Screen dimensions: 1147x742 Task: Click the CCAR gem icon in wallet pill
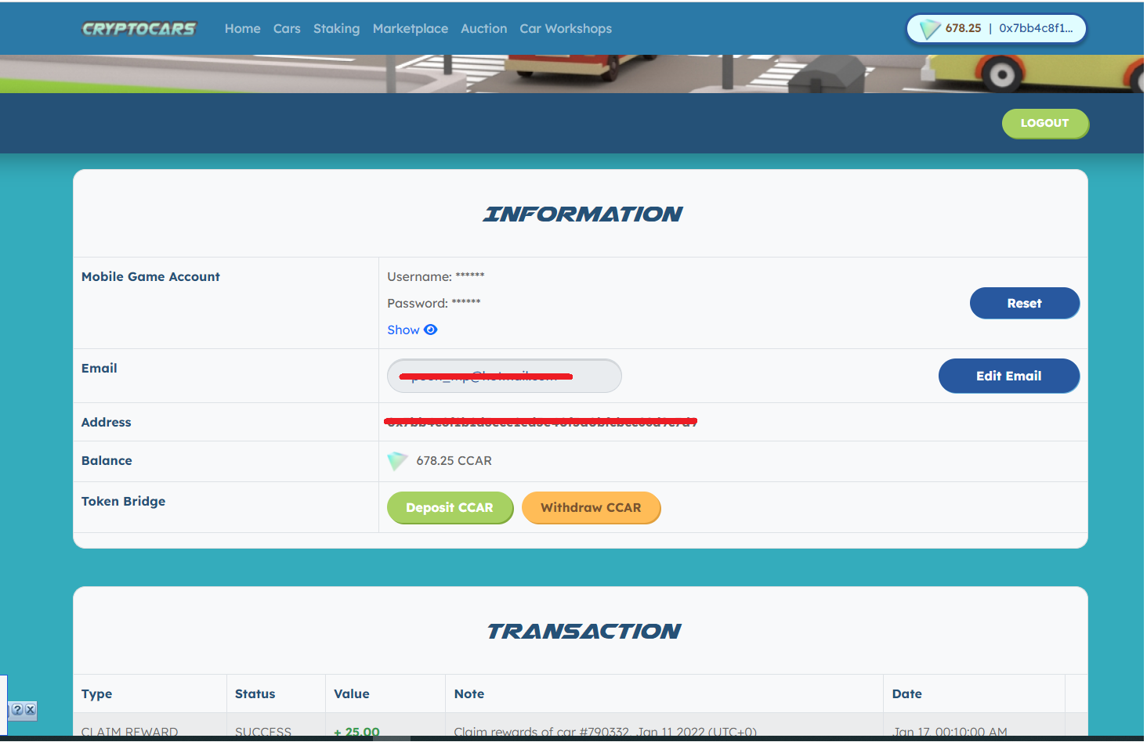click(x=930, y=29)
